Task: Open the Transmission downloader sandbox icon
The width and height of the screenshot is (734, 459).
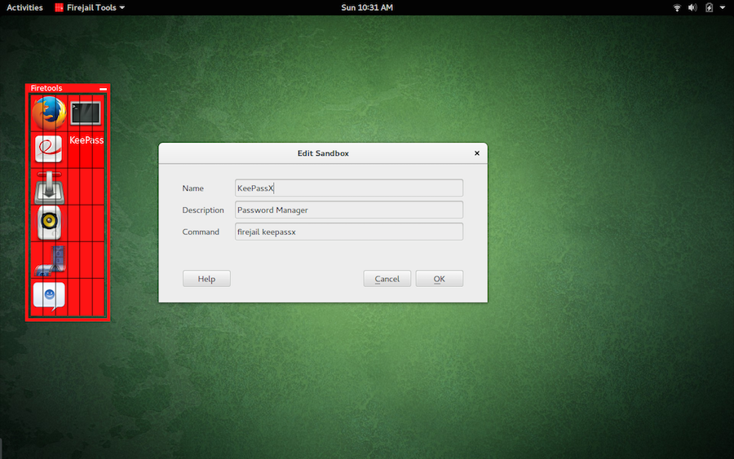Action: (x=49, y=188)
